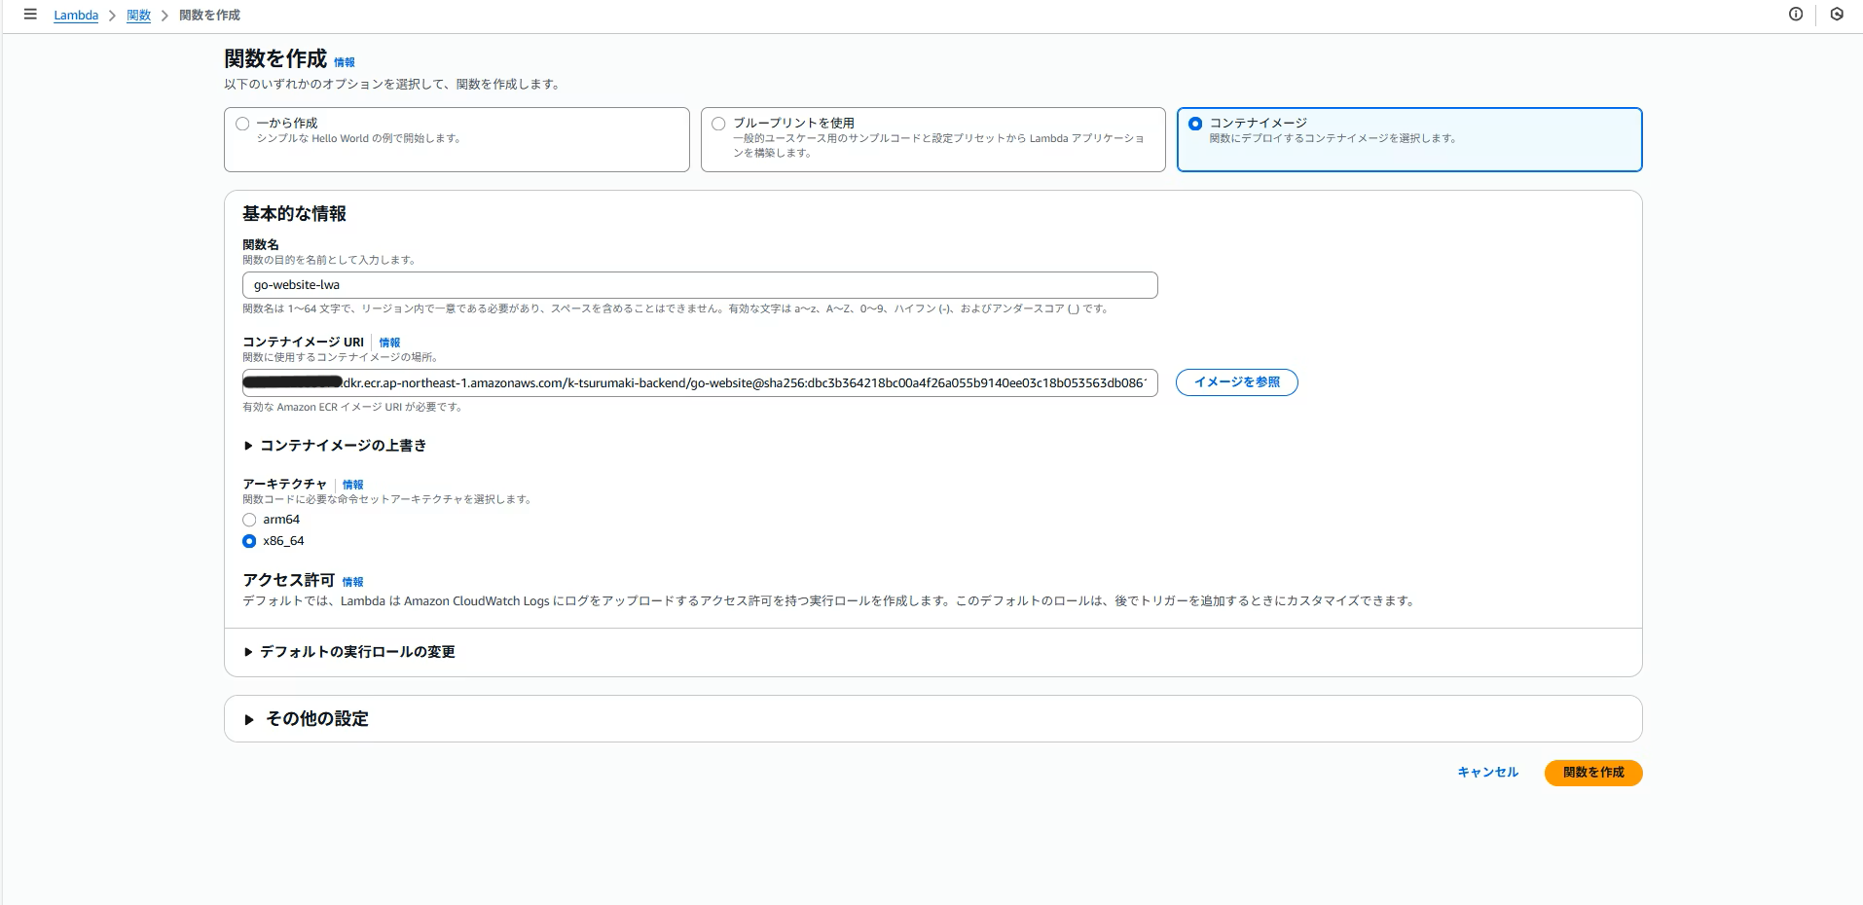This screenshot has height=905, width=1863.
Task: Focus the コンテナイメージ URI input field
Action: pyautogui.click(x=700, y=383)
